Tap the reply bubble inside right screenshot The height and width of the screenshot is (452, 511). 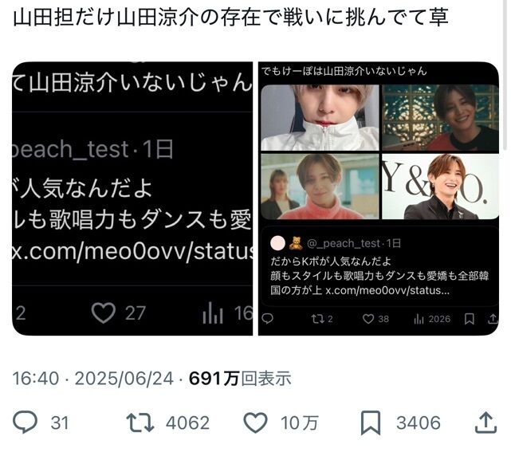(268, 318)
